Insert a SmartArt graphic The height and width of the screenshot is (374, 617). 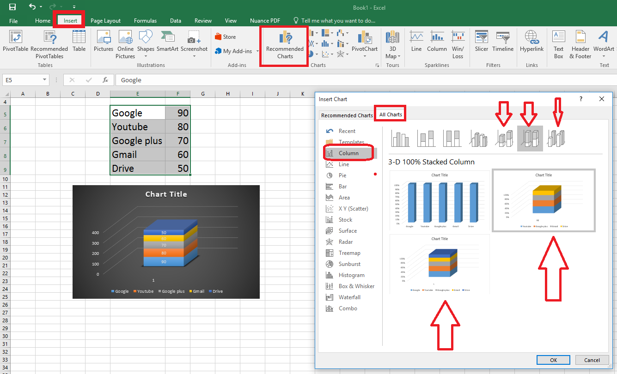tap(167, 42)
